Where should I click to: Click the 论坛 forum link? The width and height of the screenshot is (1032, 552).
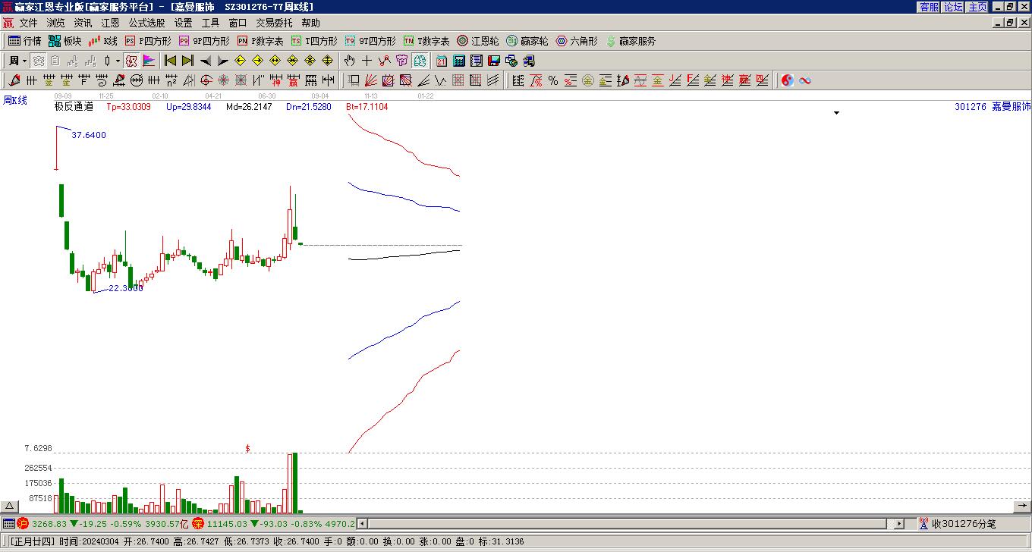coord(953,7)
